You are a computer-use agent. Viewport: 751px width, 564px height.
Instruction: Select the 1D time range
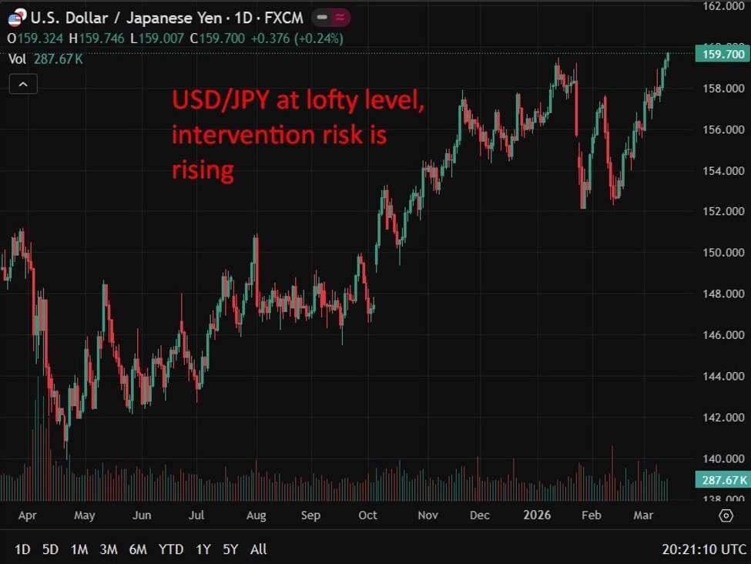coord(23,549)
